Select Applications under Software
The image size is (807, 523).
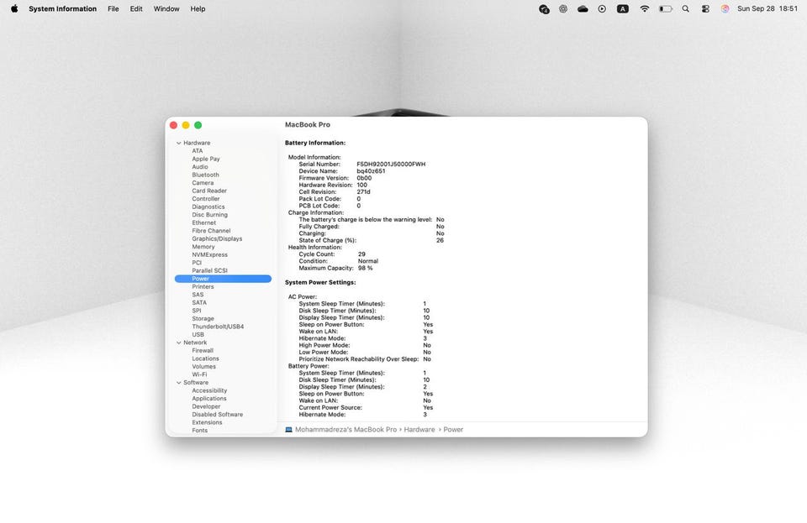tap(209, 399)
